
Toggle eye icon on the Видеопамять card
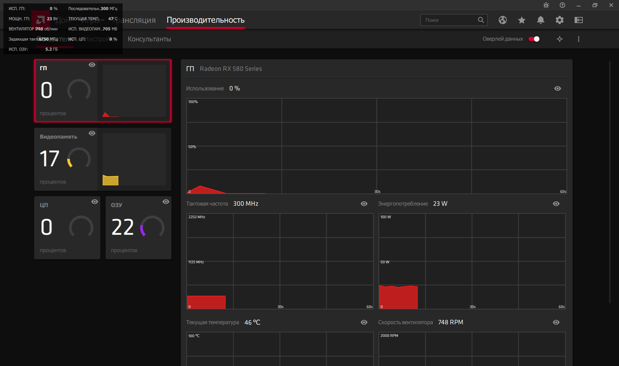coord(92,134)
